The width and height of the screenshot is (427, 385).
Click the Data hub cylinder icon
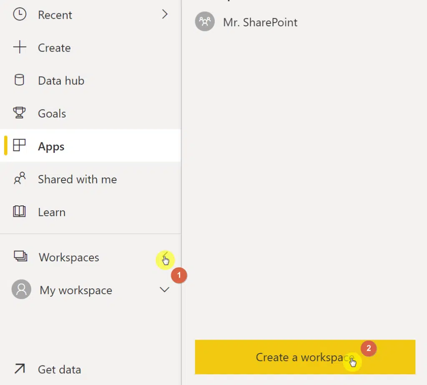point(19,80)
